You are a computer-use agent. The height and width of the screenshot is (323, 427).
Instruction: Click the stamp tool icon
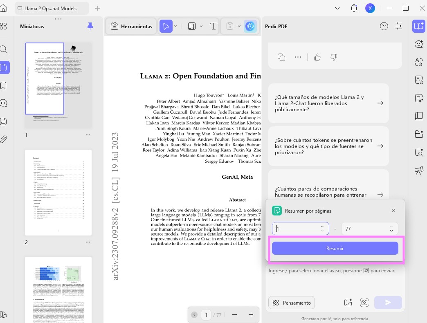(230, 26)
